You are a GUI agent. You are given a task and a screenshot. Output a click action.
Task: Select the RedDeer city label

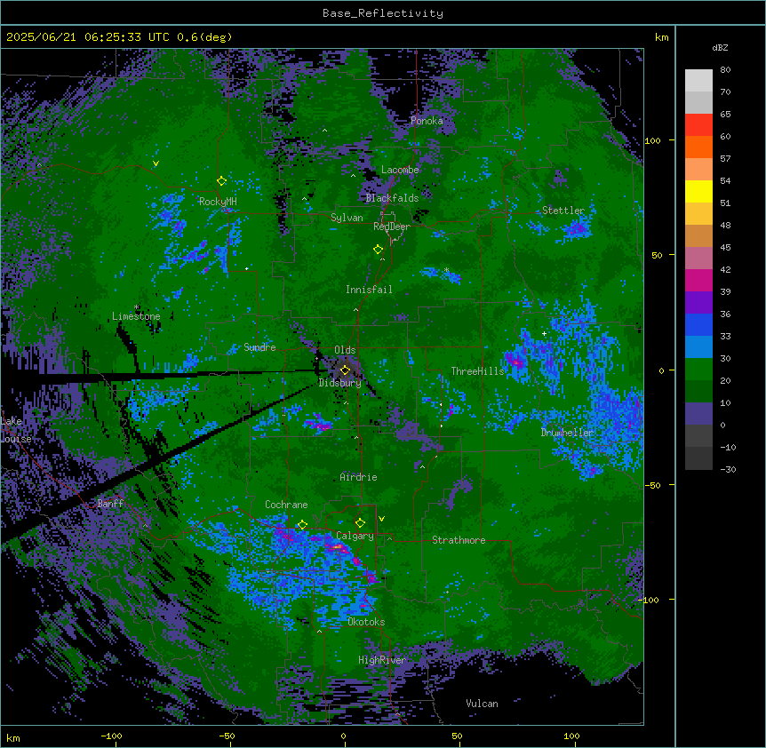pos(392,227)
